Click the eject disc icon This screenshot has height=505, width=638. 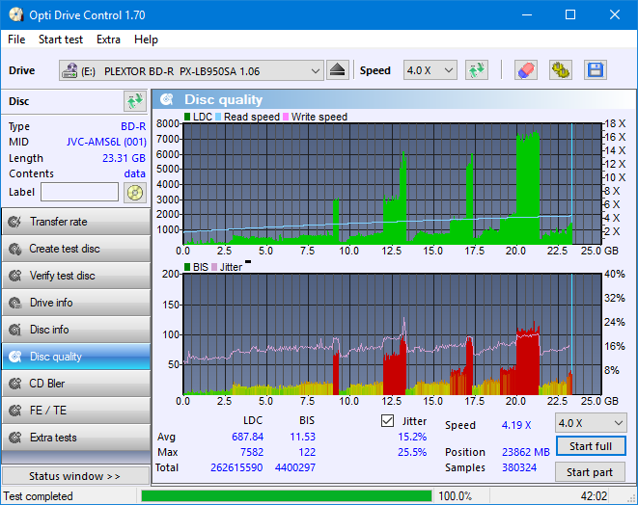click(x=337, y=70)
